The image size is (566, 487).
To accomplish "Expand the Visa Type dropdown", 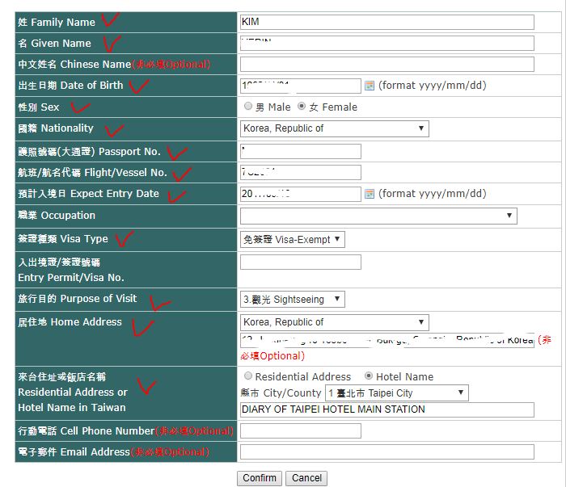I will point(293,239).
